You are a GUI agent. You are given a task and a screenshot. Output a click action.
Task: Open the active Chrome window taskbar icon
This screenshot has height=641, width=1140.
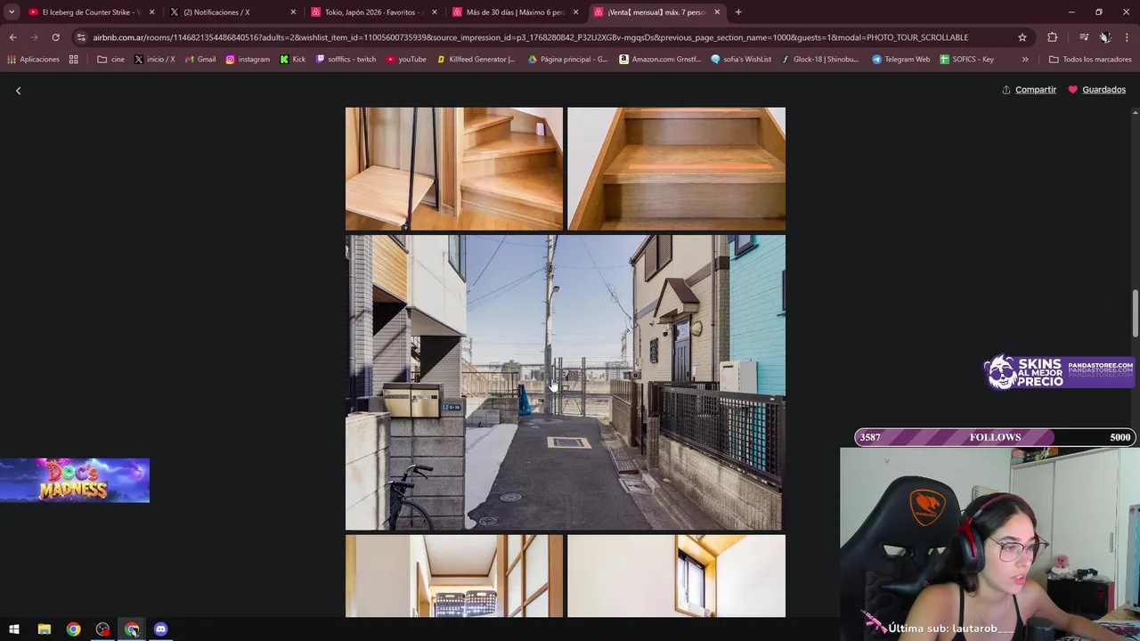point(132,629)
